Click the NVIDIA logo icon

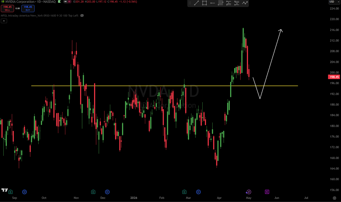coord(2,2)
